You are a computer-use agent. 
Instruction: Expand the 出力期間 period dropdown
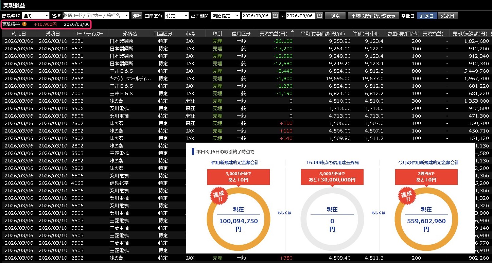(x=237, y=16)
